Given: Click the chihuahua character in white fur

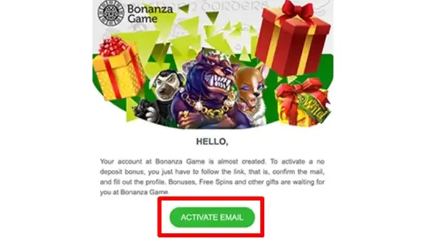Looking at the screenshot, I should pyautogui.click(x=252, y=94).
